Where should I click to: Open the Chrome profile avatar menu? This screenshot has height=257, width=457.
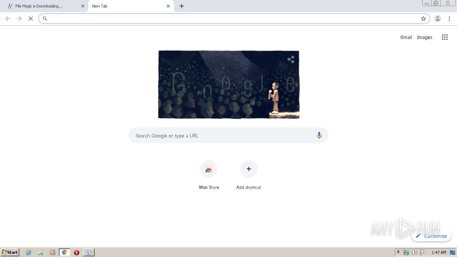click(438, 19)
